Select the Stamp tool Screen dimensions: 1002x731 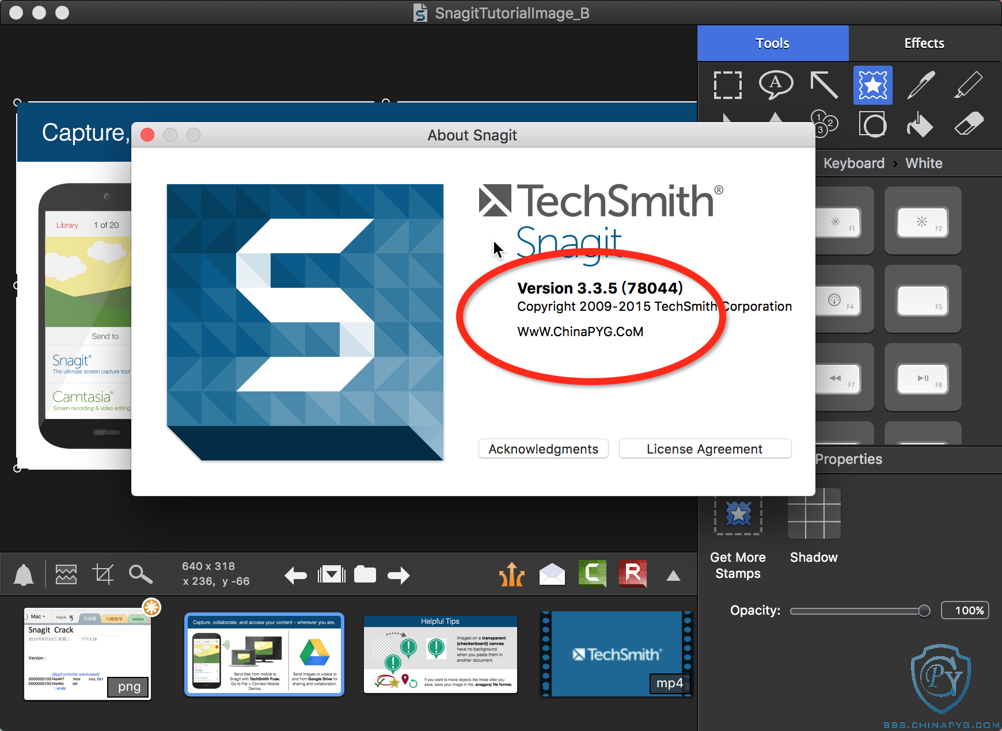coord(872,85)
